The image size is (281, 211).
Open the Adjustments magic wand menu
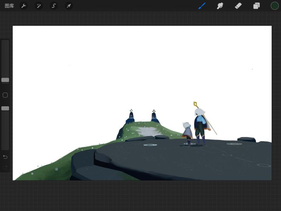[x=39, y=6]
